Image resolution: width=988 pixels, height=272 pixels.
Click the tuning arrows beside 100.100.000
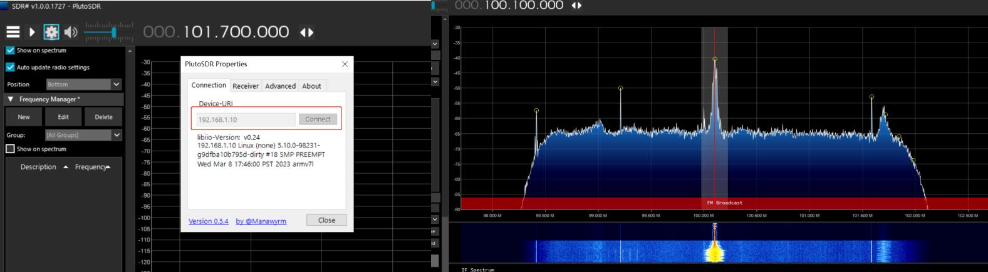click(576, 6)
